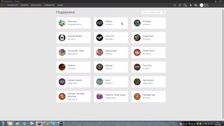
Task: Click magnifier button inside support search field
Action: point(164,13)
